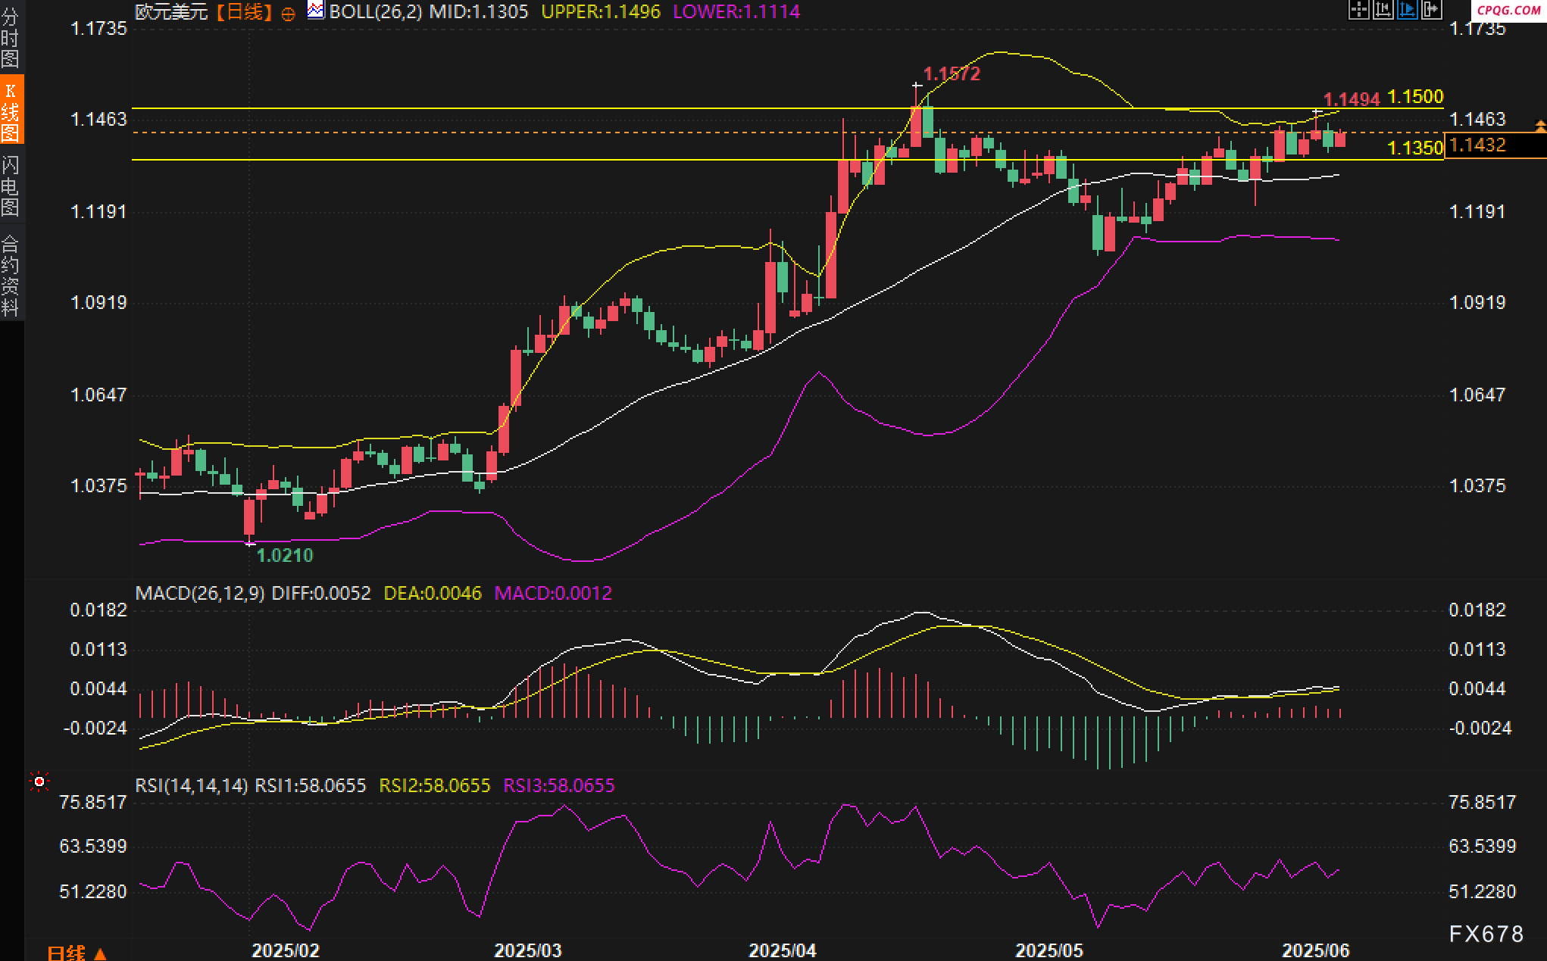The height and width of the screenshot is (961, 1547).
Task: Click the 2025/04 date marker on time axis
Action: click(783, 950)
